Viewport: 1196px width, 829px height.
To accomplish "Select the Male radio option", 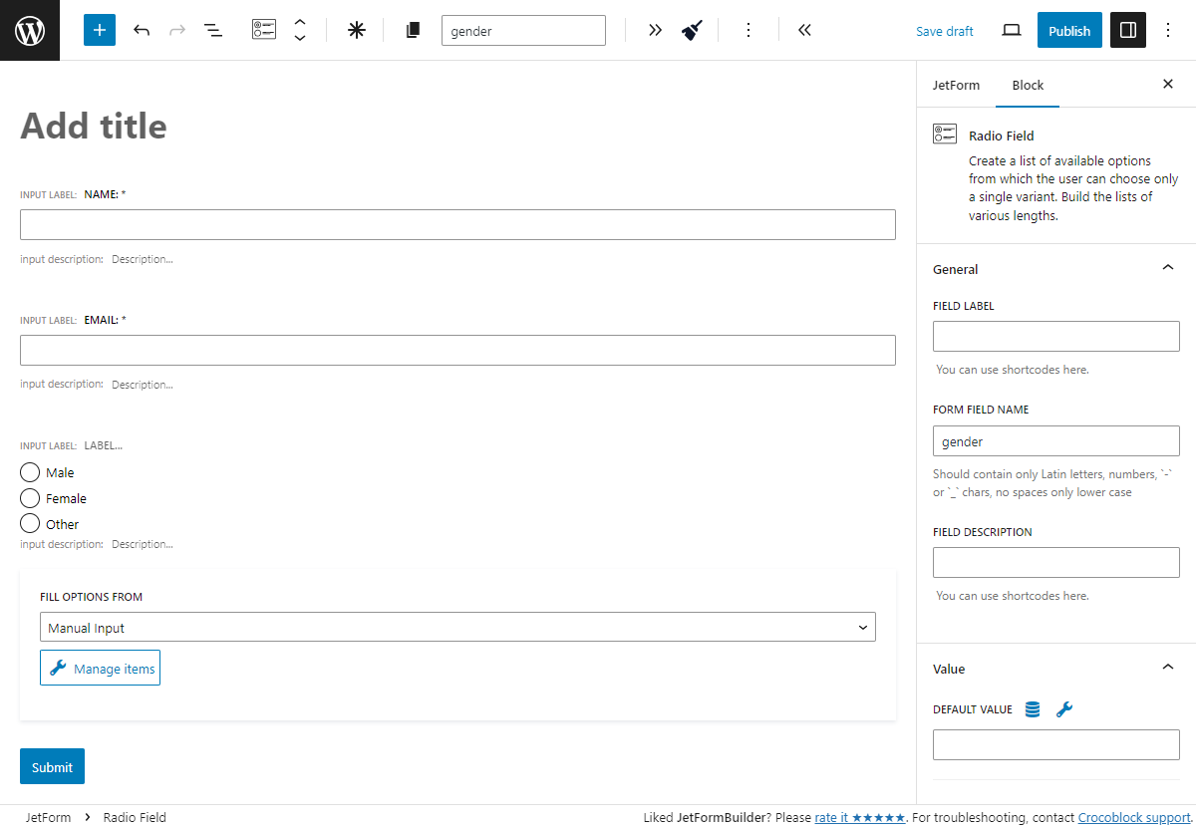I will pos(30,471).
